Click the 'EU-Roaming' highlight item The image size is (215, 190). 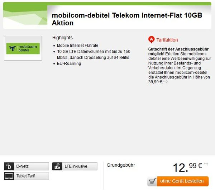tap(69, 64)
